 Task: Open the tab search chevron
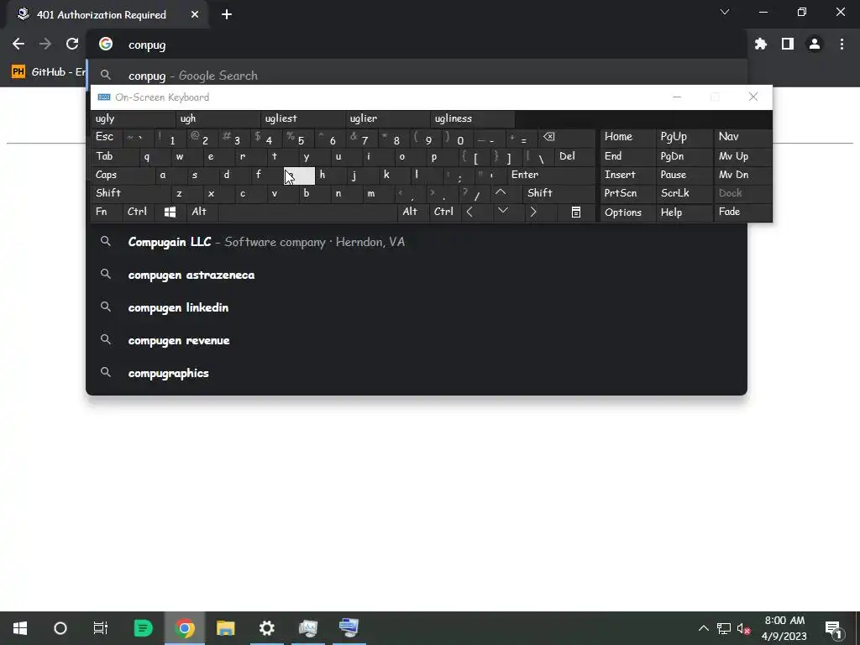click(x=725, y=12)
